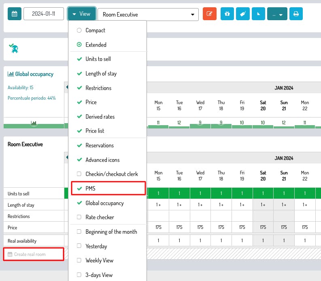Screen dimensions: 321x281
Task: Click the Restrictions row label
Action: pos(19,216)
